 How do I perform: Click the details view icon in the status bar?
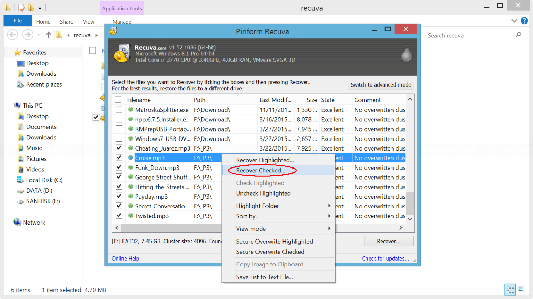[510, 290]
